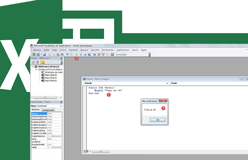Click the Paste clipboard icon
Viewport: 248px width, 160px height.
(58, 54)
